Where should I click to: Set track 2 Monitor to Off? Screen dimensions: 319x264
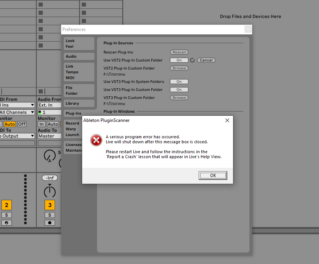click(x=21, y=124)
